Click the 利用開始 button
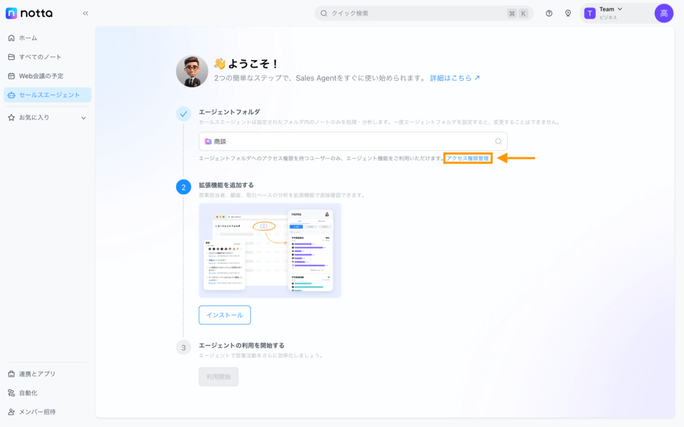The image size is (684, 427). [x=218, y=376]
